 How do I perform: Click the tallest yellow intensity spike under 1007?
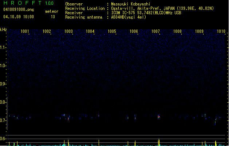(159, 142)
